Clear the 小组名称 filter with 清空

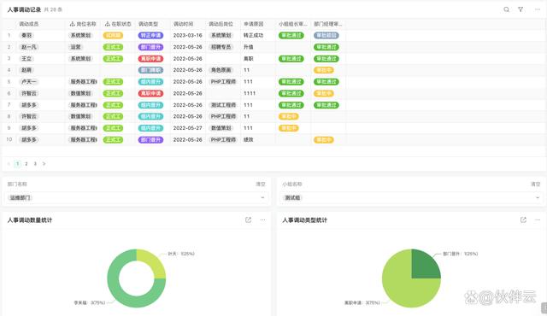pyautogui.click(x=536, y=184)
